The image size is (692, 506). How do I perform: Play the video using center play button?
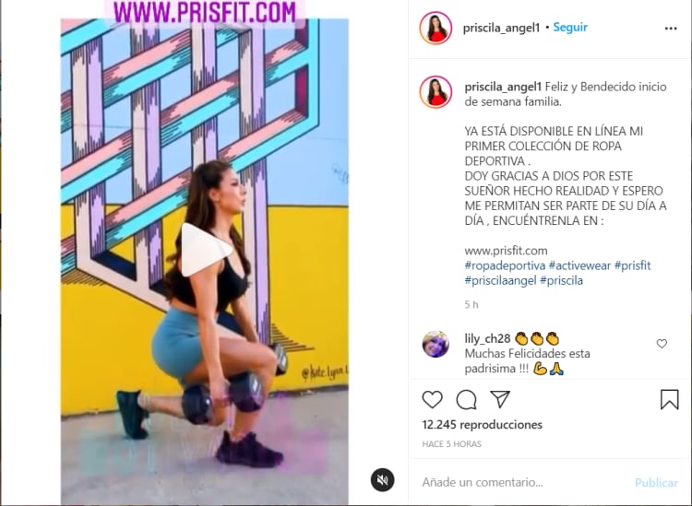pos(206,250)
